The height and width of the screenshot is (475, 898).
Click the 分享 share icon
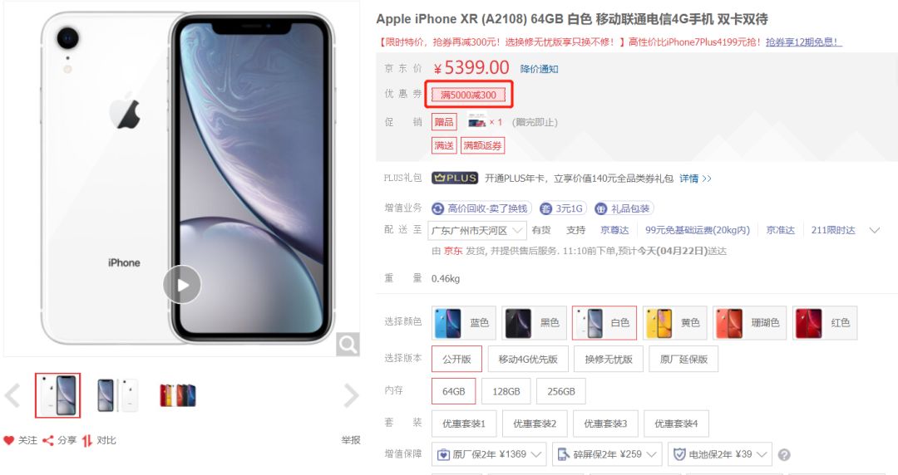[x=48, y=440]
